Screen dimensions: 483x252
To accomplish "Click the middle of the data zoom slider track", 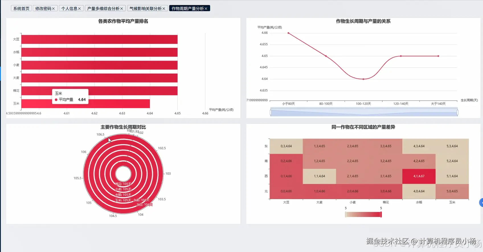I will click(x=364, y=112).
